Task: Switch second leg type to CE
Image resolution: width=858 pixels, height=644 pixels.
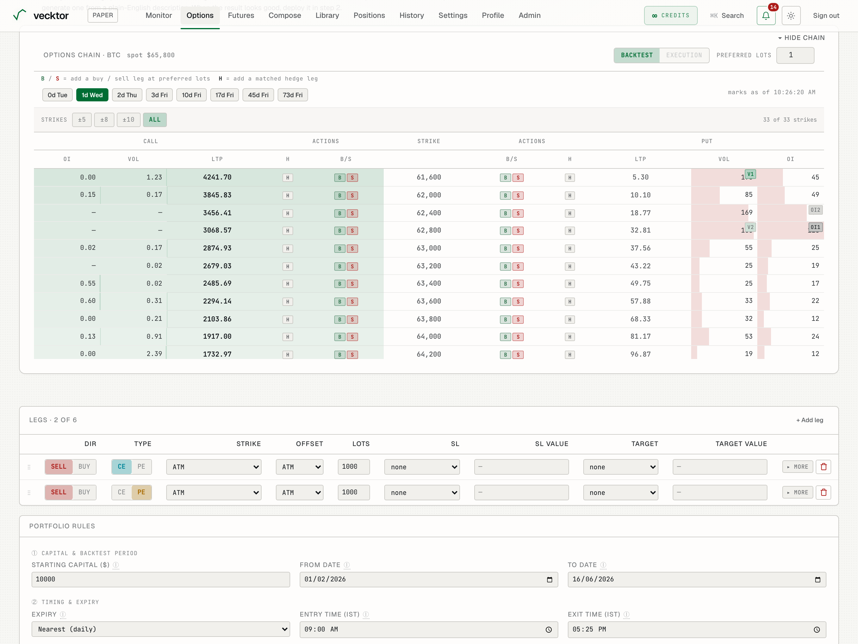Action: (122, 492)
